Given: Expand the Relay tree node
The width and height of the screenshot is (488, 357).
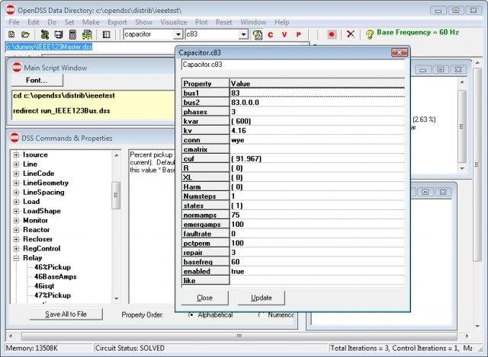Looking at the screenshot, I should click(17, 258).
